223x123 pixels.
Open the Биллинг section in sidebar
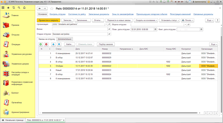click(x=15, y=93)
